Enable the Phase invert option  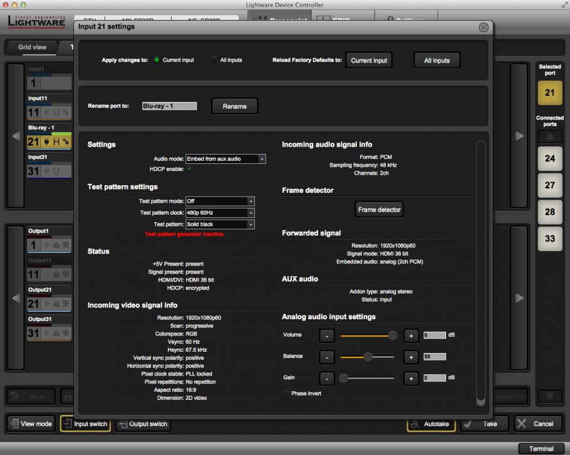pos(287,394)
